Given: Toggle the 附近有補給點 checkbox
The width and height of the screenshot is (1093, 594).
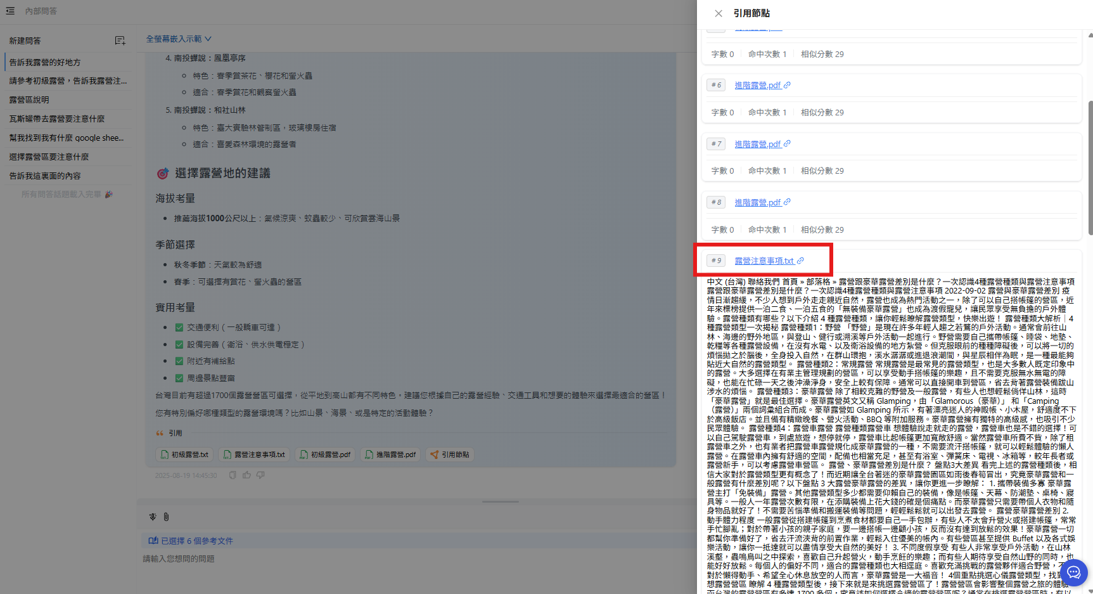Looking at the screenshot, I should point(179,361).
